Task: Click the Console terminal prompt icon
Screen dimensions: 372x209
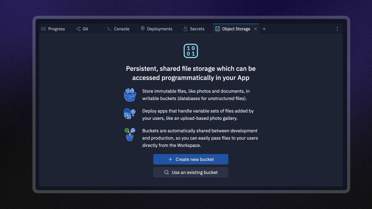Action: click(109, 28)
